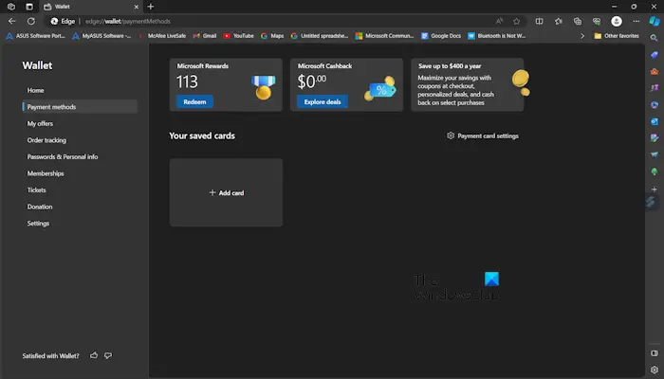Reload the page with the refresh icon
Image resolution: width=664 pixels, height=379 pixels.
pyautogui.click(x=31, y=21)
